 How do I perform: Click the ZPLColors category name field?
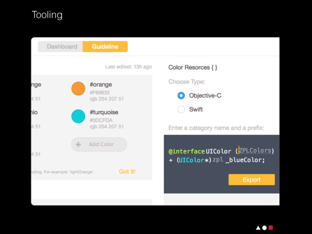[255, 151]
